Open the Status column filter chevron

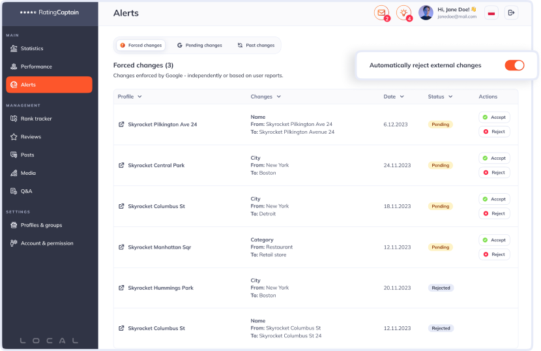[x=450, y=97]
